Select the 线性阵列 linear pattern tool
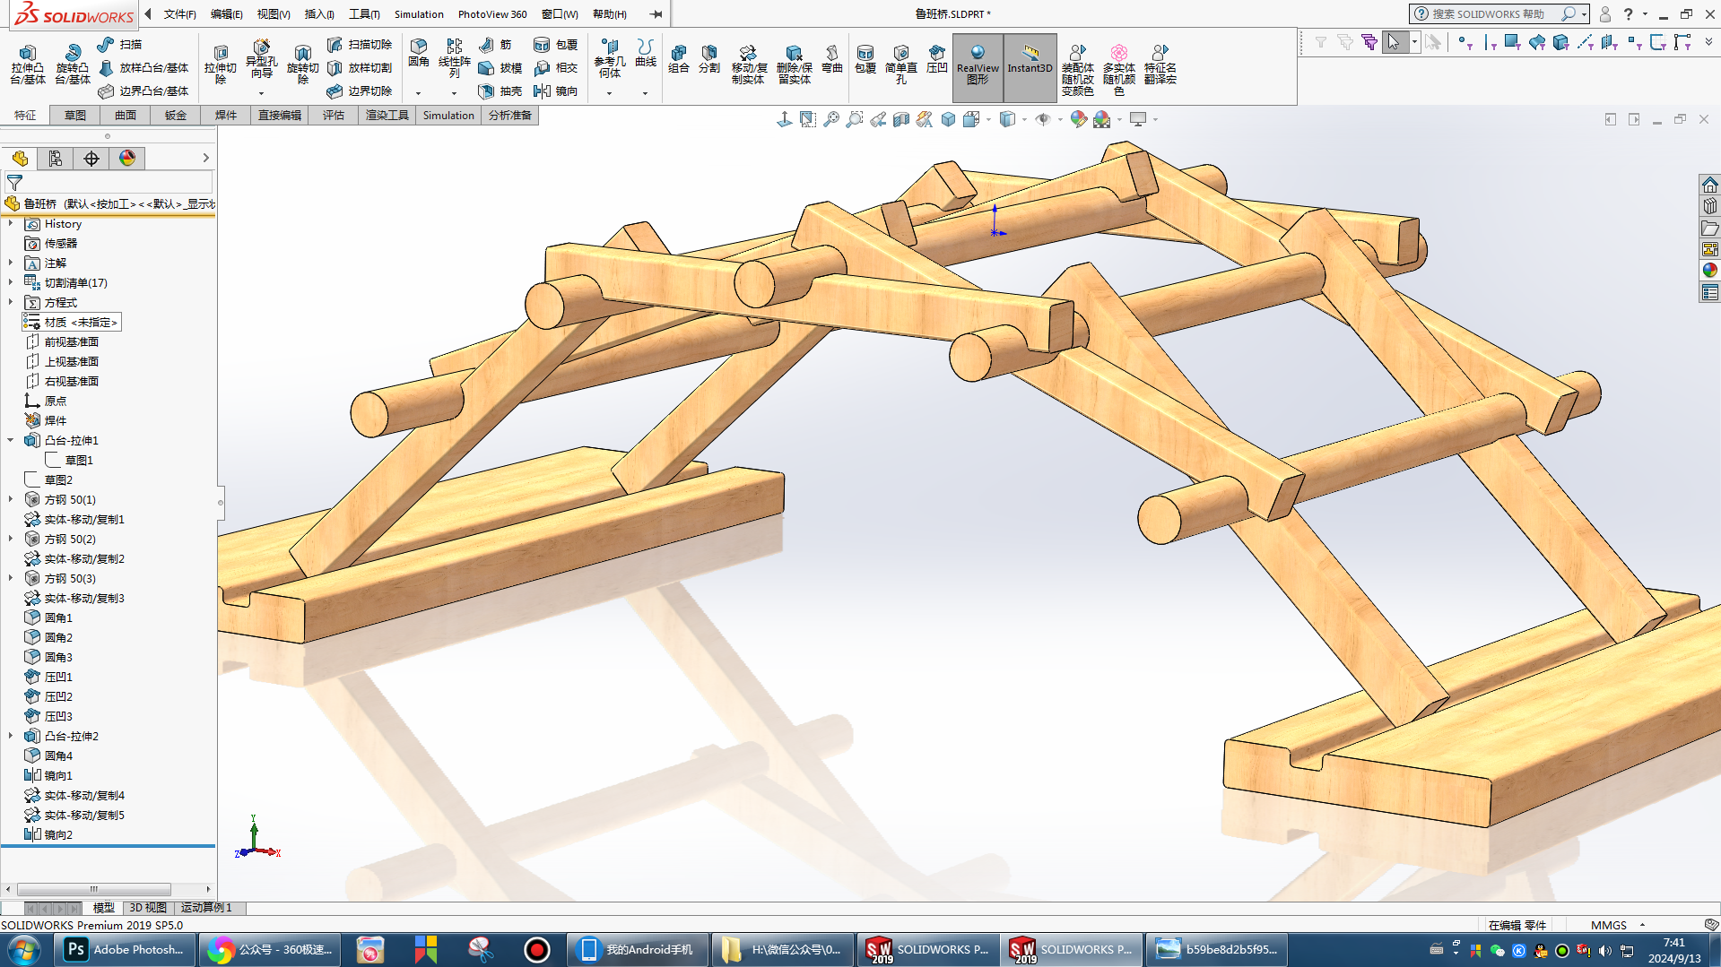 click(454, 58)
